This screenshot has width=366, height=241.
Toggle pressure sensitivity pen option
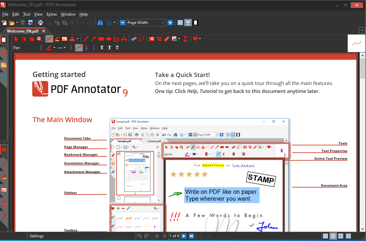point(87,48)
